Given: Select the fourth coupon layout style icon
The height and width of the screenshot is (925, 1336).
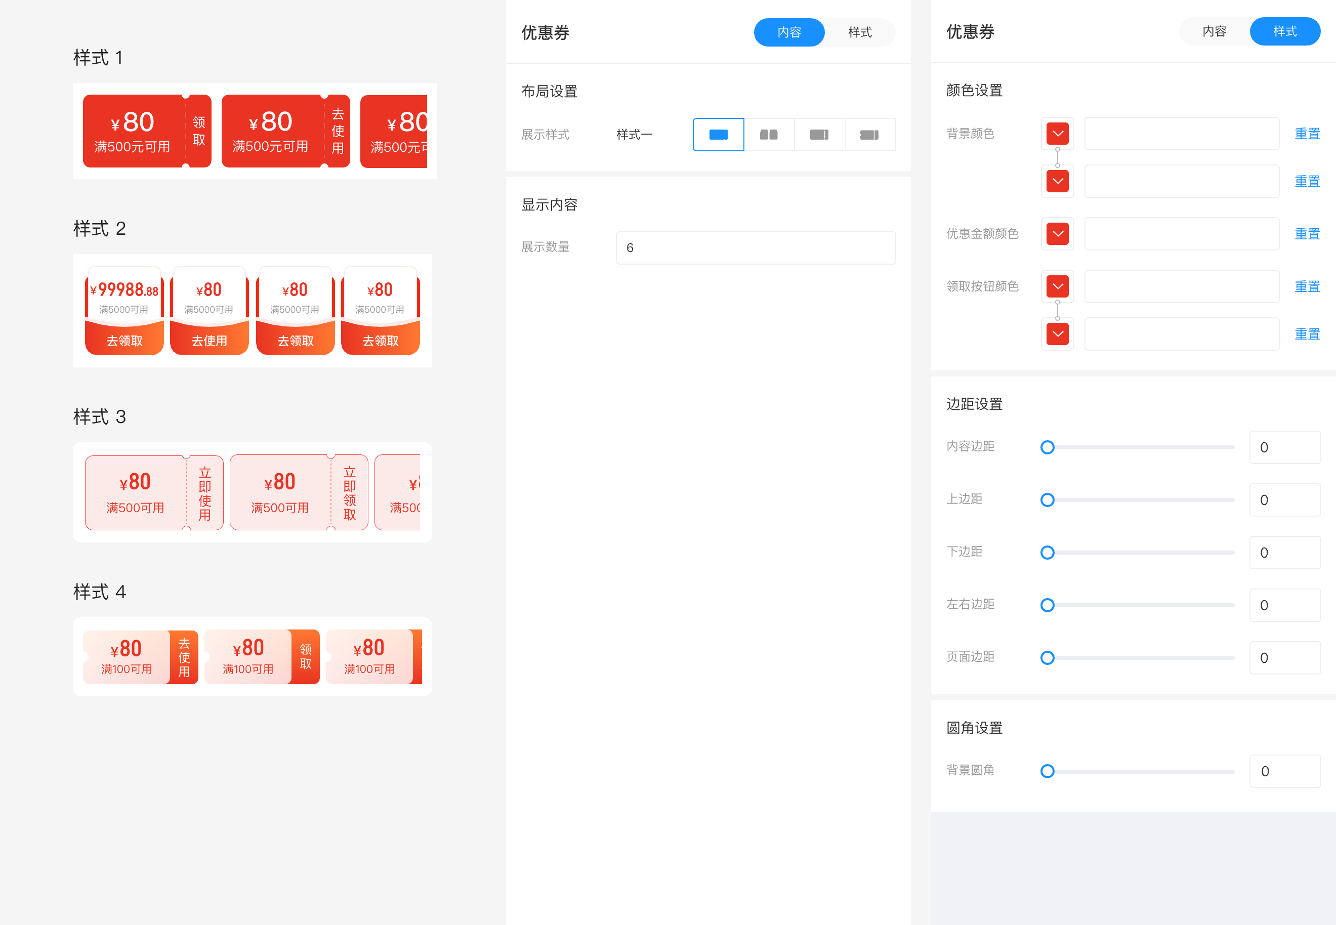Looking at the screenshot, I should 870,134.
